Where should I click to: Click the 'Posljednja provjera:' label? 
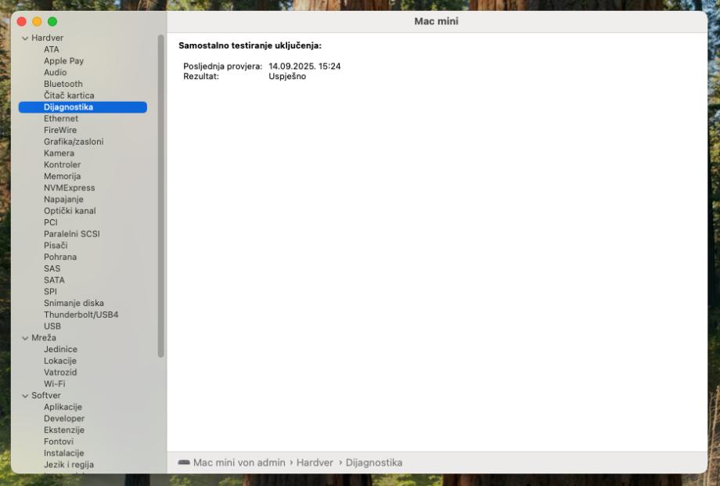[x=223, y=67]
